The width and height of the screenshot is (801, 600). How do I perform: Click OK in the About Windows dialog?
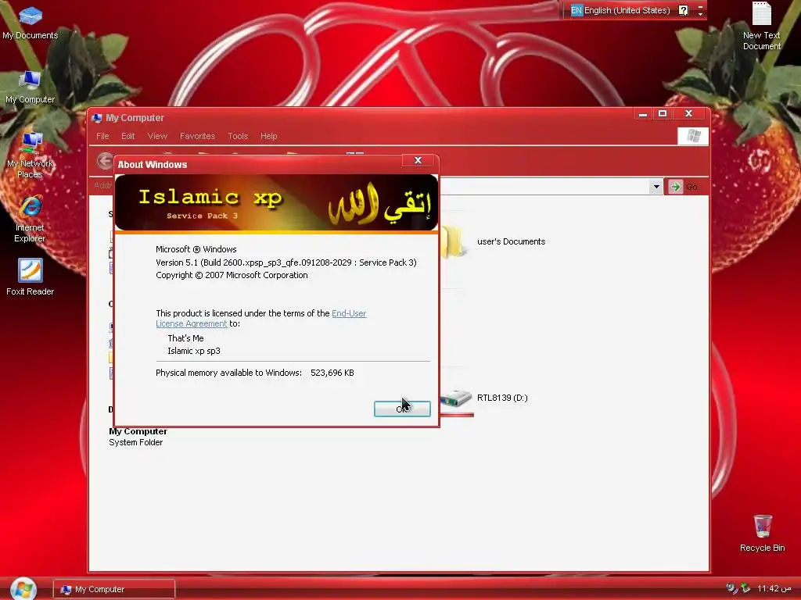[402, 409]
